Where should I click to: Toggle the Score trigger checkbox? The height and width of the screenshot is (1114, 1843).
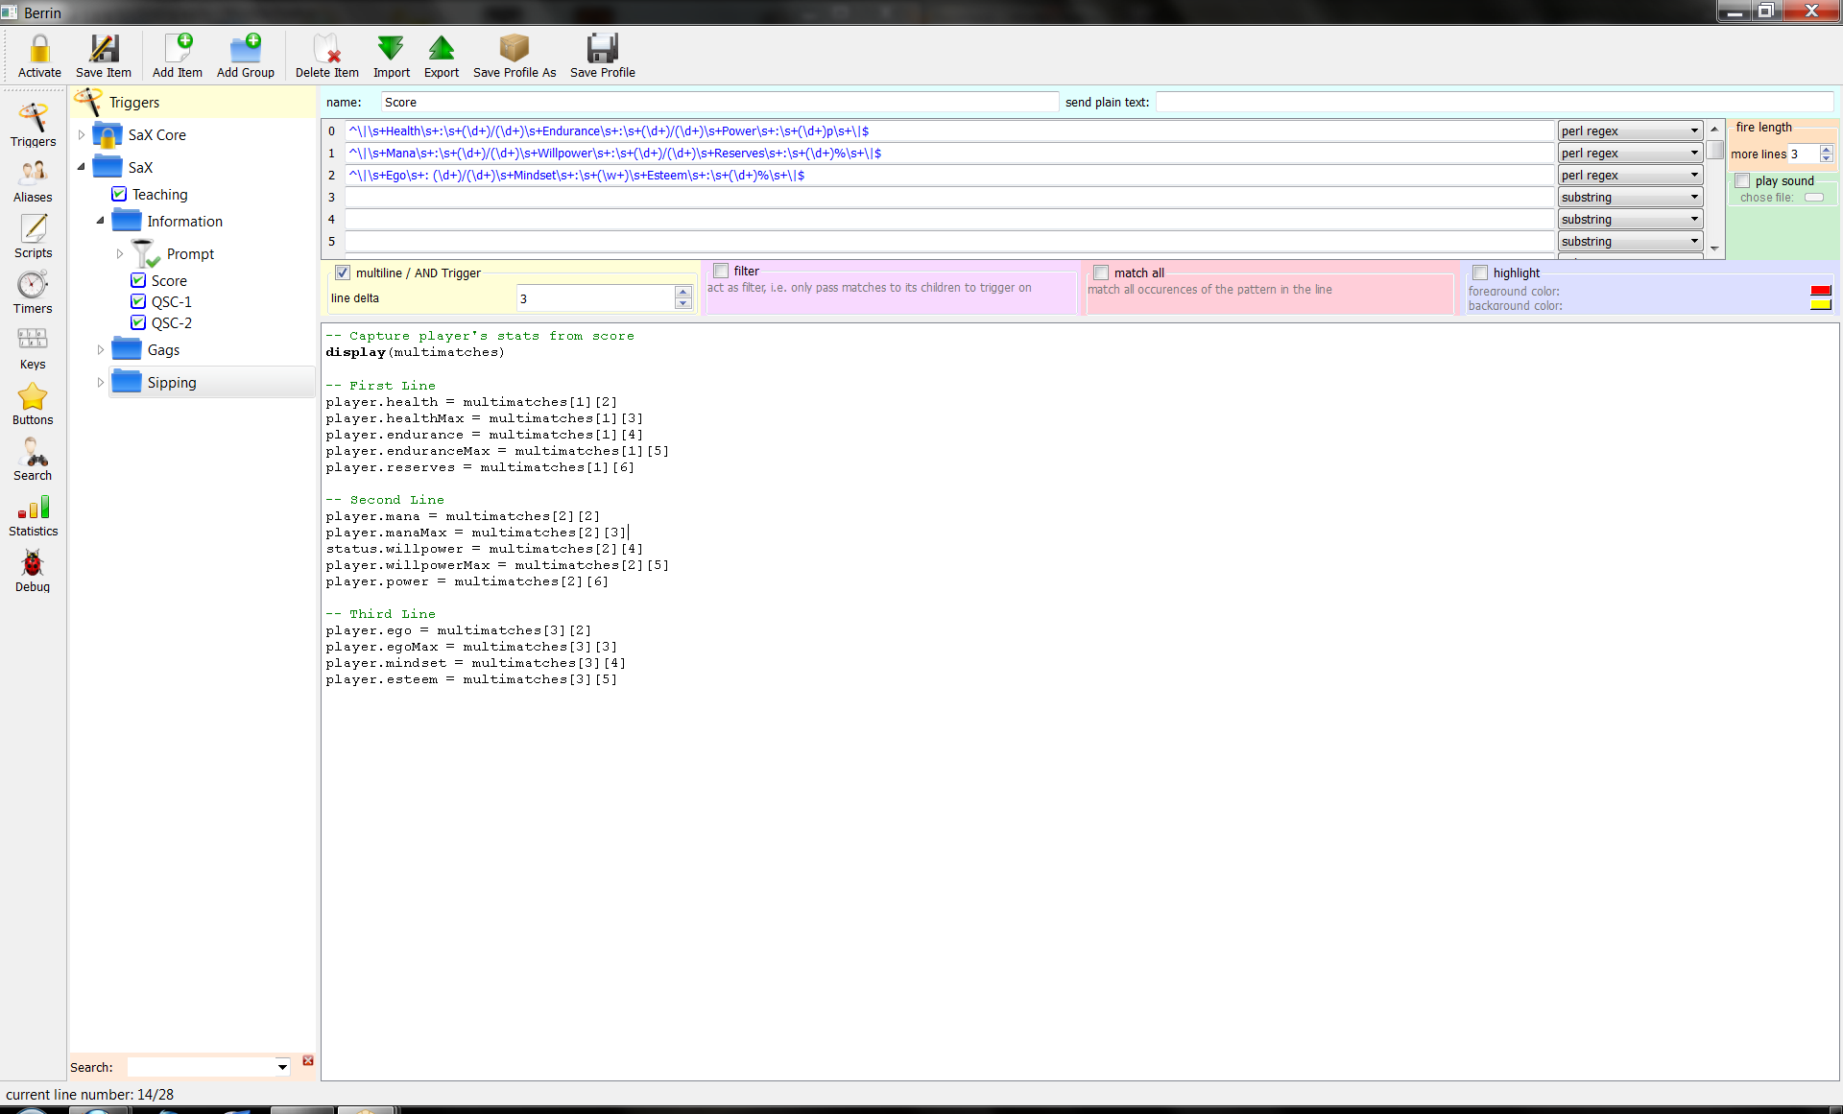138,280
